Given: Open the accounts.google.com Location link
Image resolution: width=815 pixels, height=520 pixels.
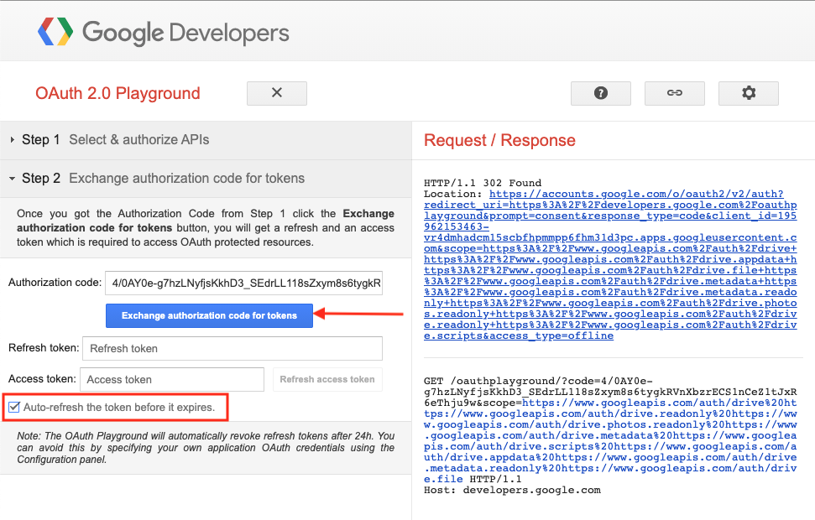Looking at the screenshot, I should tap(610, 265).
